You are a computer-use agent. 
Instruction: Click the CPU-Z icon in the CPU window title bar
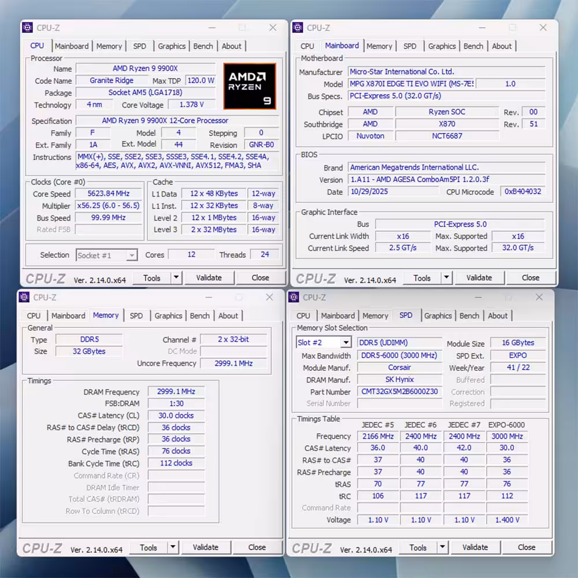(27, 27)
